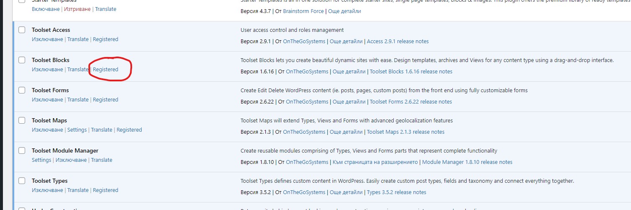The width and height of the screenshot is (631, 210).
Task: Deactivate Toolset Forms via Изключване
Action: [47, 99]
